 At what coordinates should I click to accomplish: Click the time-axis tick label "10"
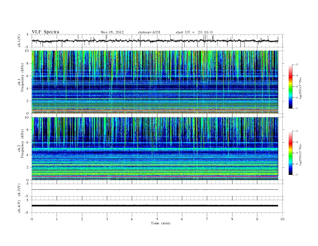(282, 219)
